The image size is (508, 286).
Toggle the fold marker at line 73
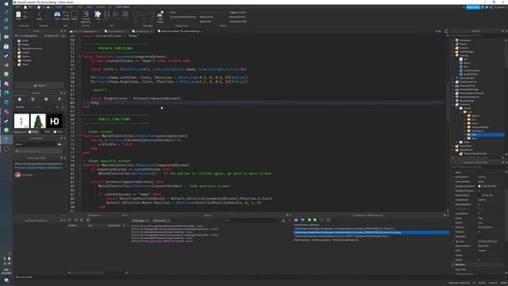[x=80, y=136]
